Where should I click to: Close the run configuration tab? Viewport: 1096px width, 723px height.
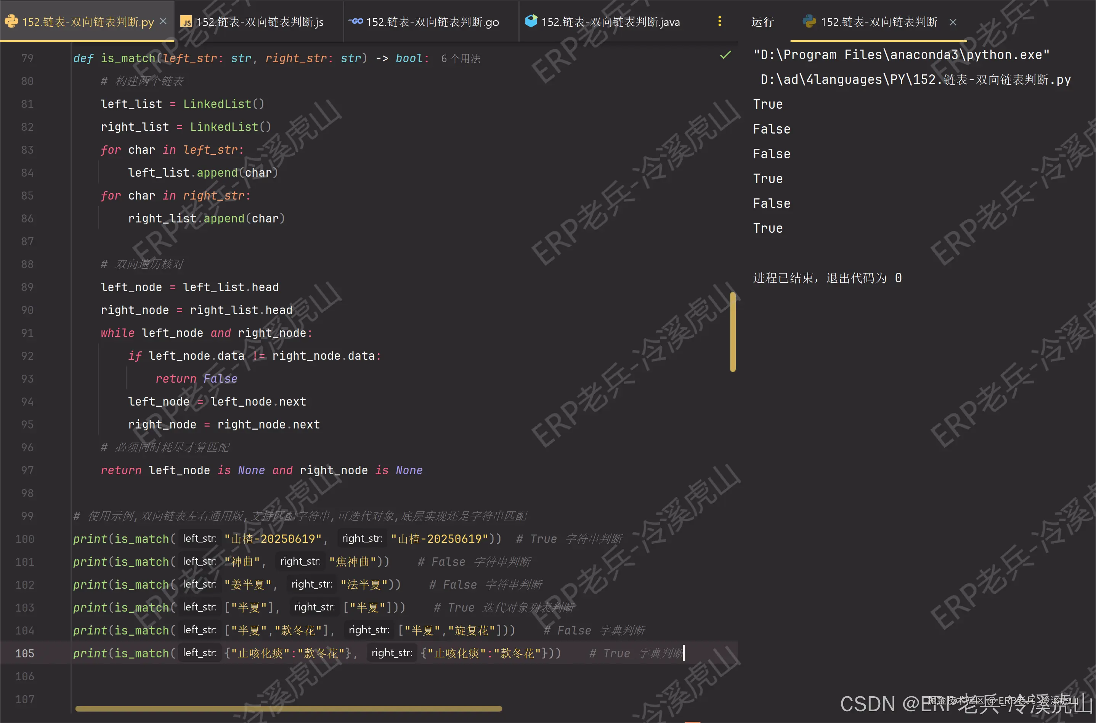pyautogui.click(x=953, y=22)
